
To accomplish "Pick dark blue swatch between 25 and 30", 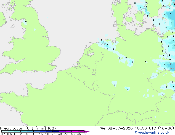I will pos(56,131).
